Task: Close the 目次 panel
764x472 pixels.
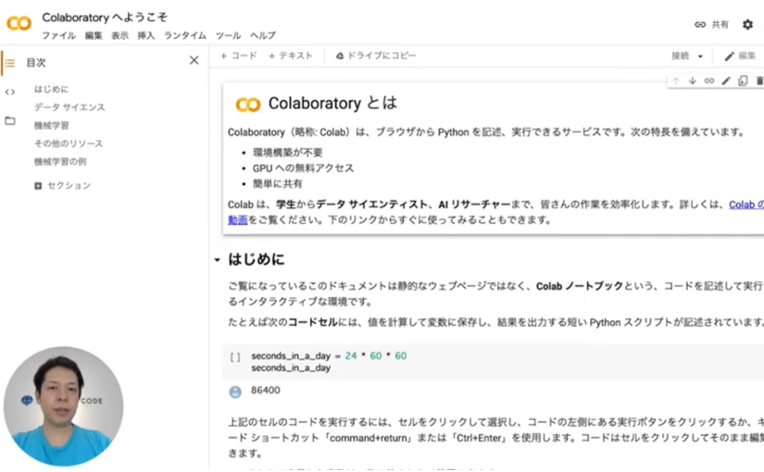Action: pos(194,60)
